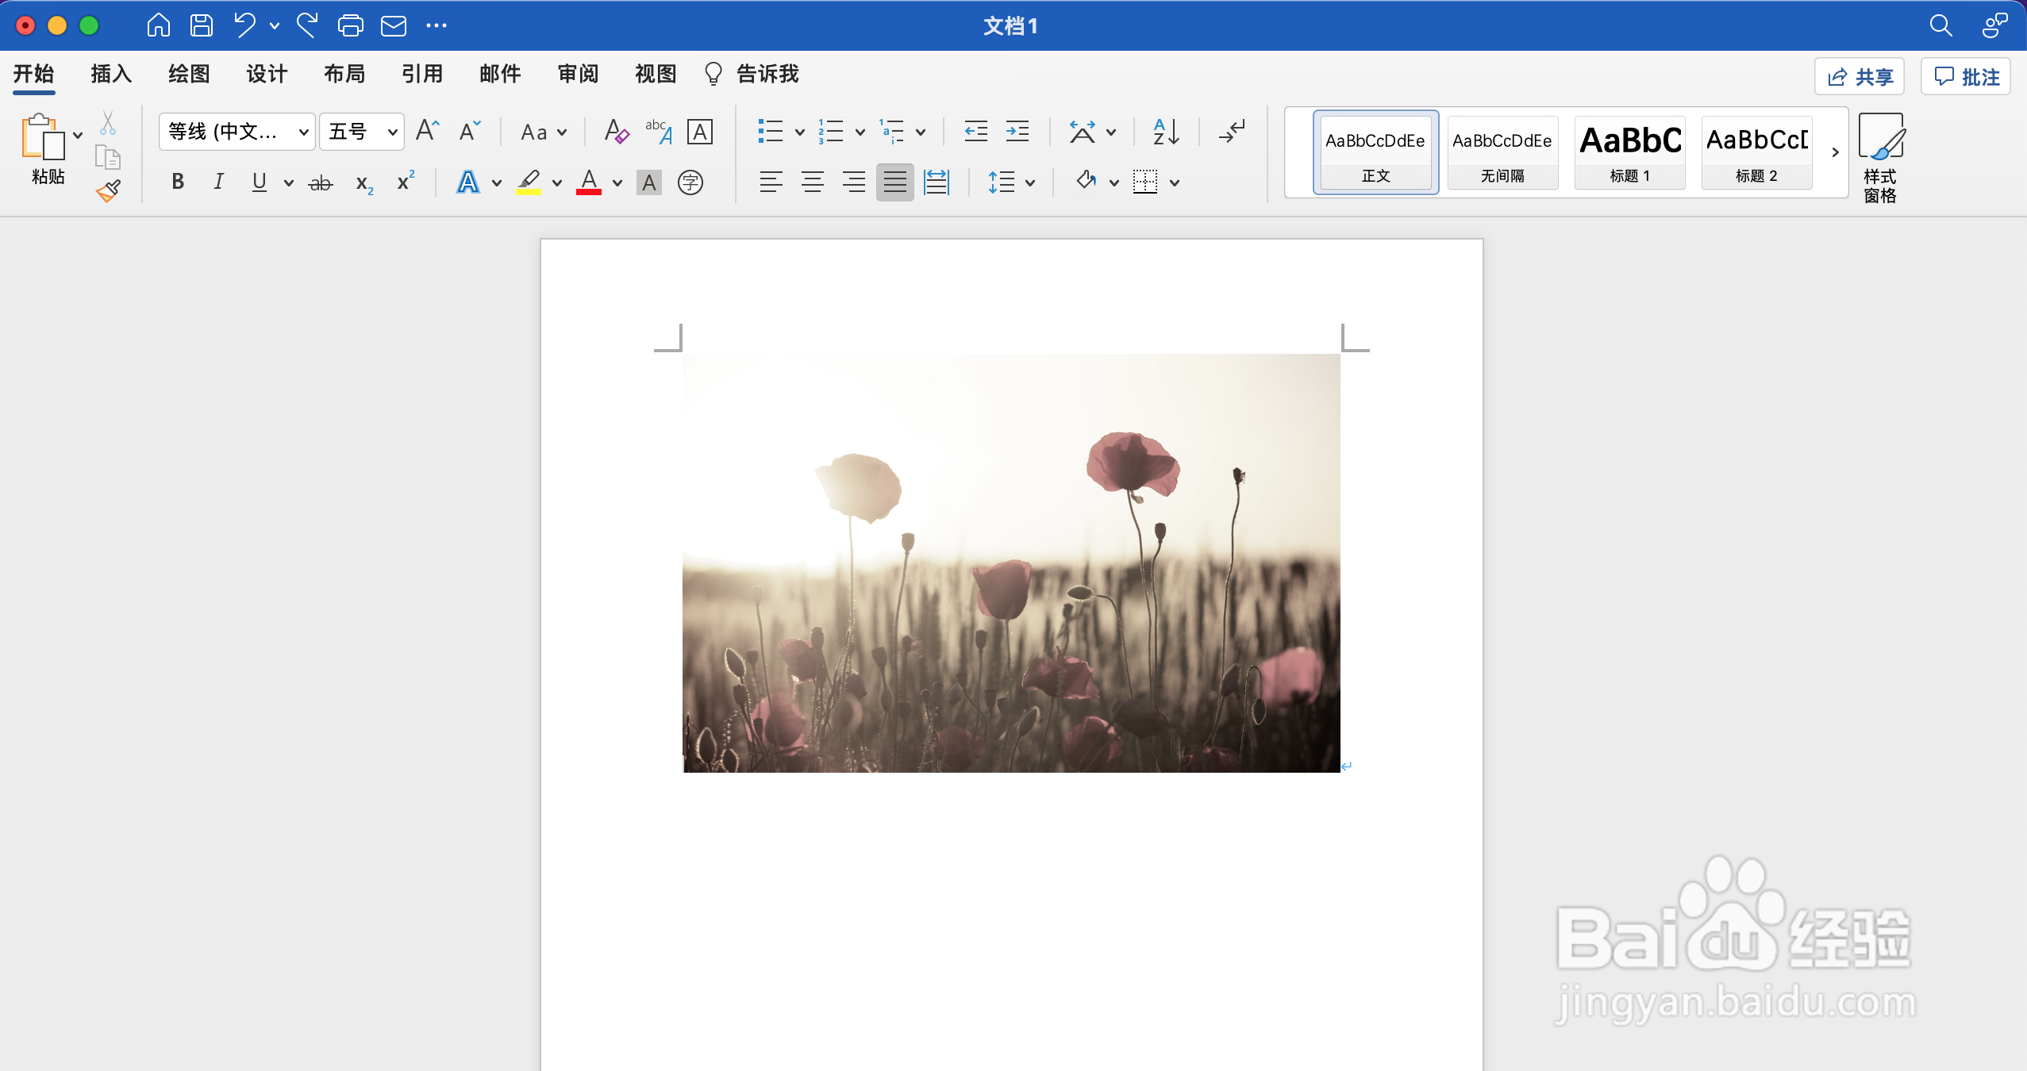Apply subscript formatting
The width and height of the screenshot is (2027, 1071).
click(364, 183)
